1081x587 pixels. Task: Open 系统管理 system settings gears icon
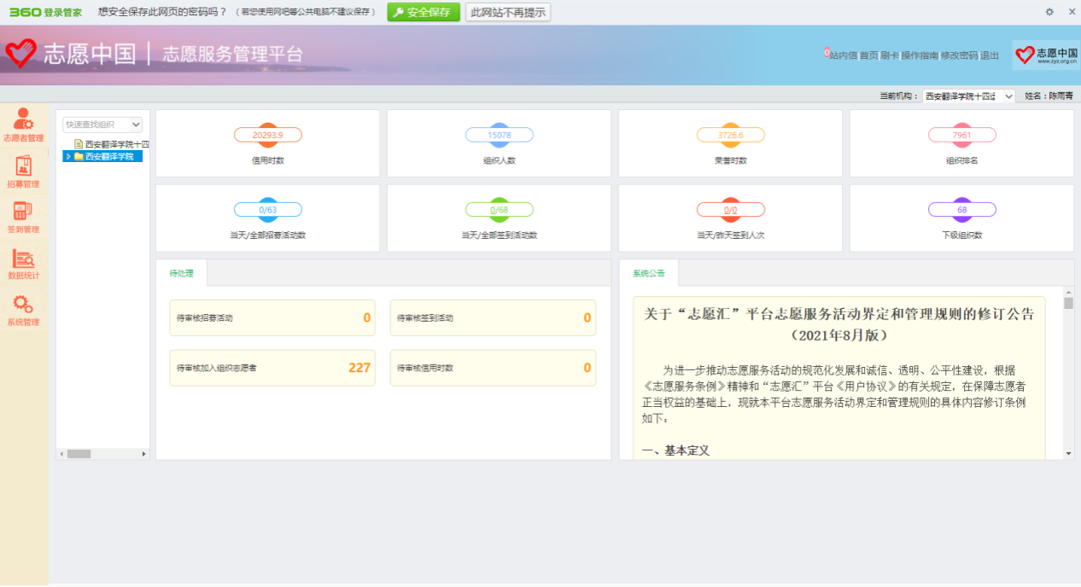click(23, 305)
